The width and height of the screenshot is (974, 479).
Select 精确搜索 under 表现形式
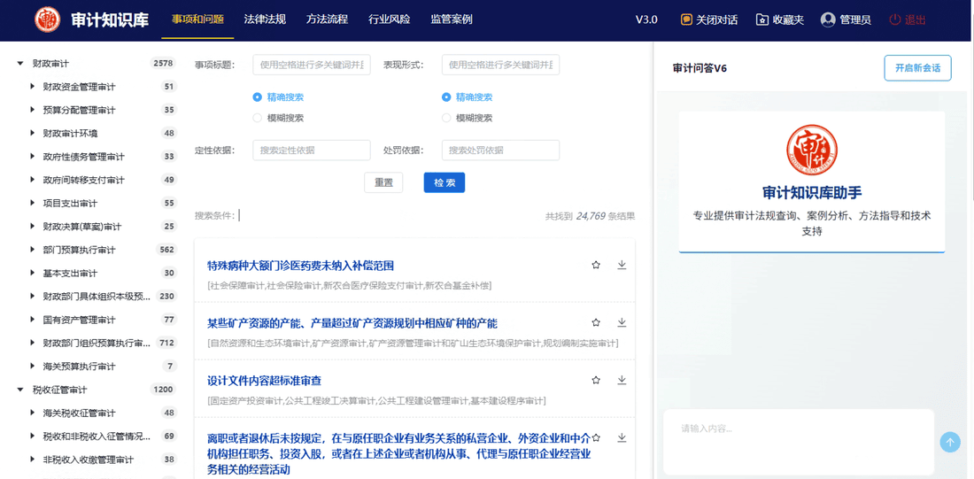(x=446, y=97)
